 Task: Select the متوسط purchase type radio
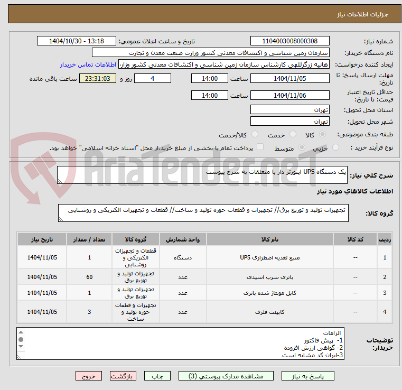(x=302, y=147)
